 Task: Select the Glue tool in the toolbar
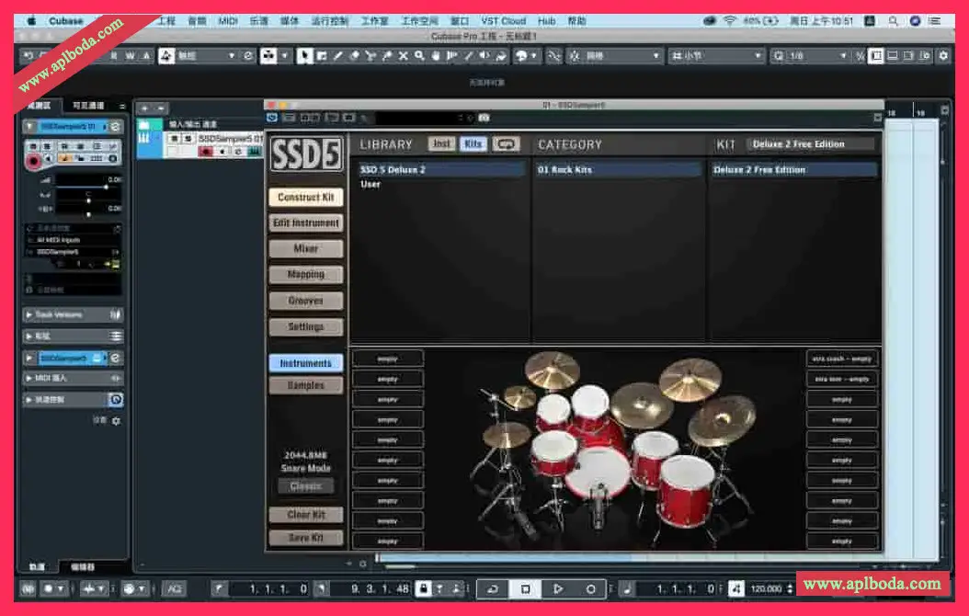(x=386, y=56)
